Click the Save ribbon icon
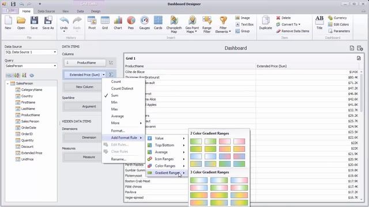 [x=34, y=23]
